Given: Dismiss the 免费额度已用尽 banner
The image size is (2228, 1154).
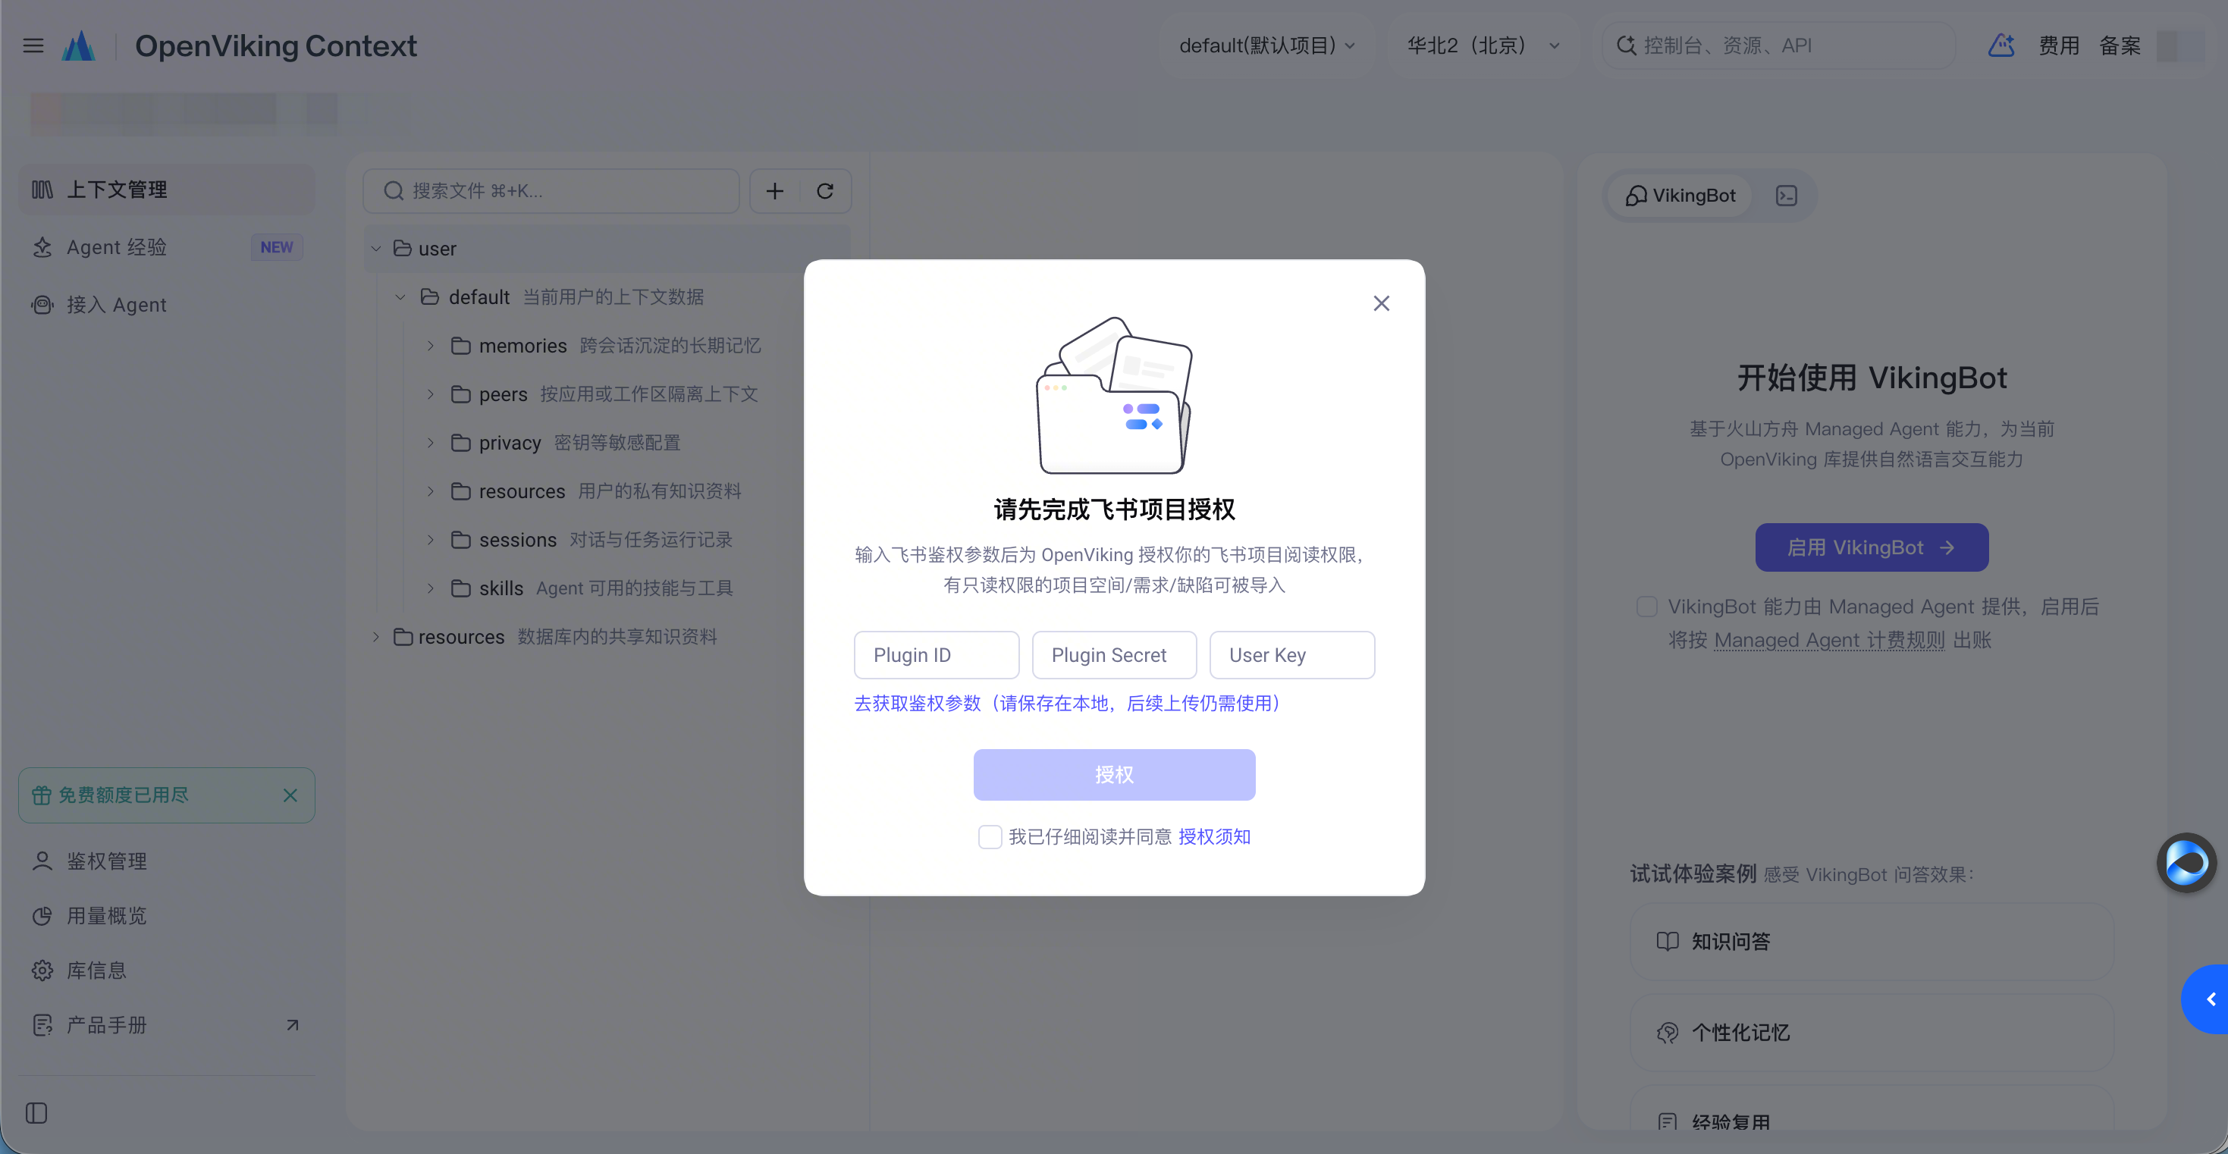Looking at the screenshot, I should coord(290,795).
